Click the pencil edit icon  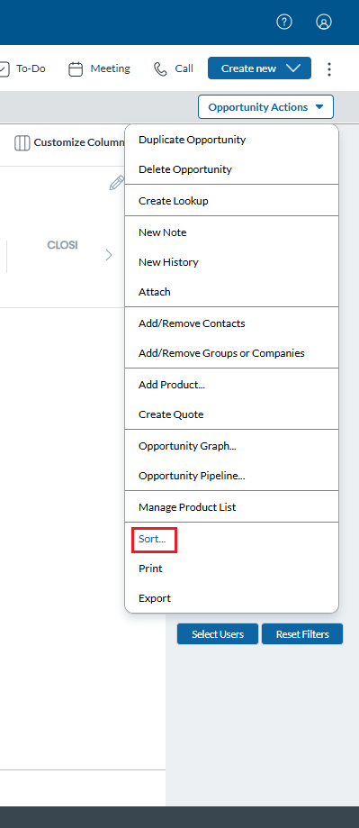click(116, 183)
